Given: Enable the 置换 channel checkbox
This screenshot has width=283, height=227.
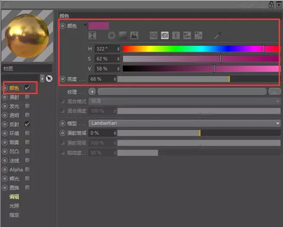Looking at the screenshot, I should tap(27, 187).
